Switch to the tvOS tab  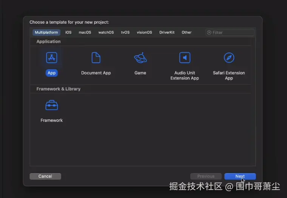tap(125, 32)
